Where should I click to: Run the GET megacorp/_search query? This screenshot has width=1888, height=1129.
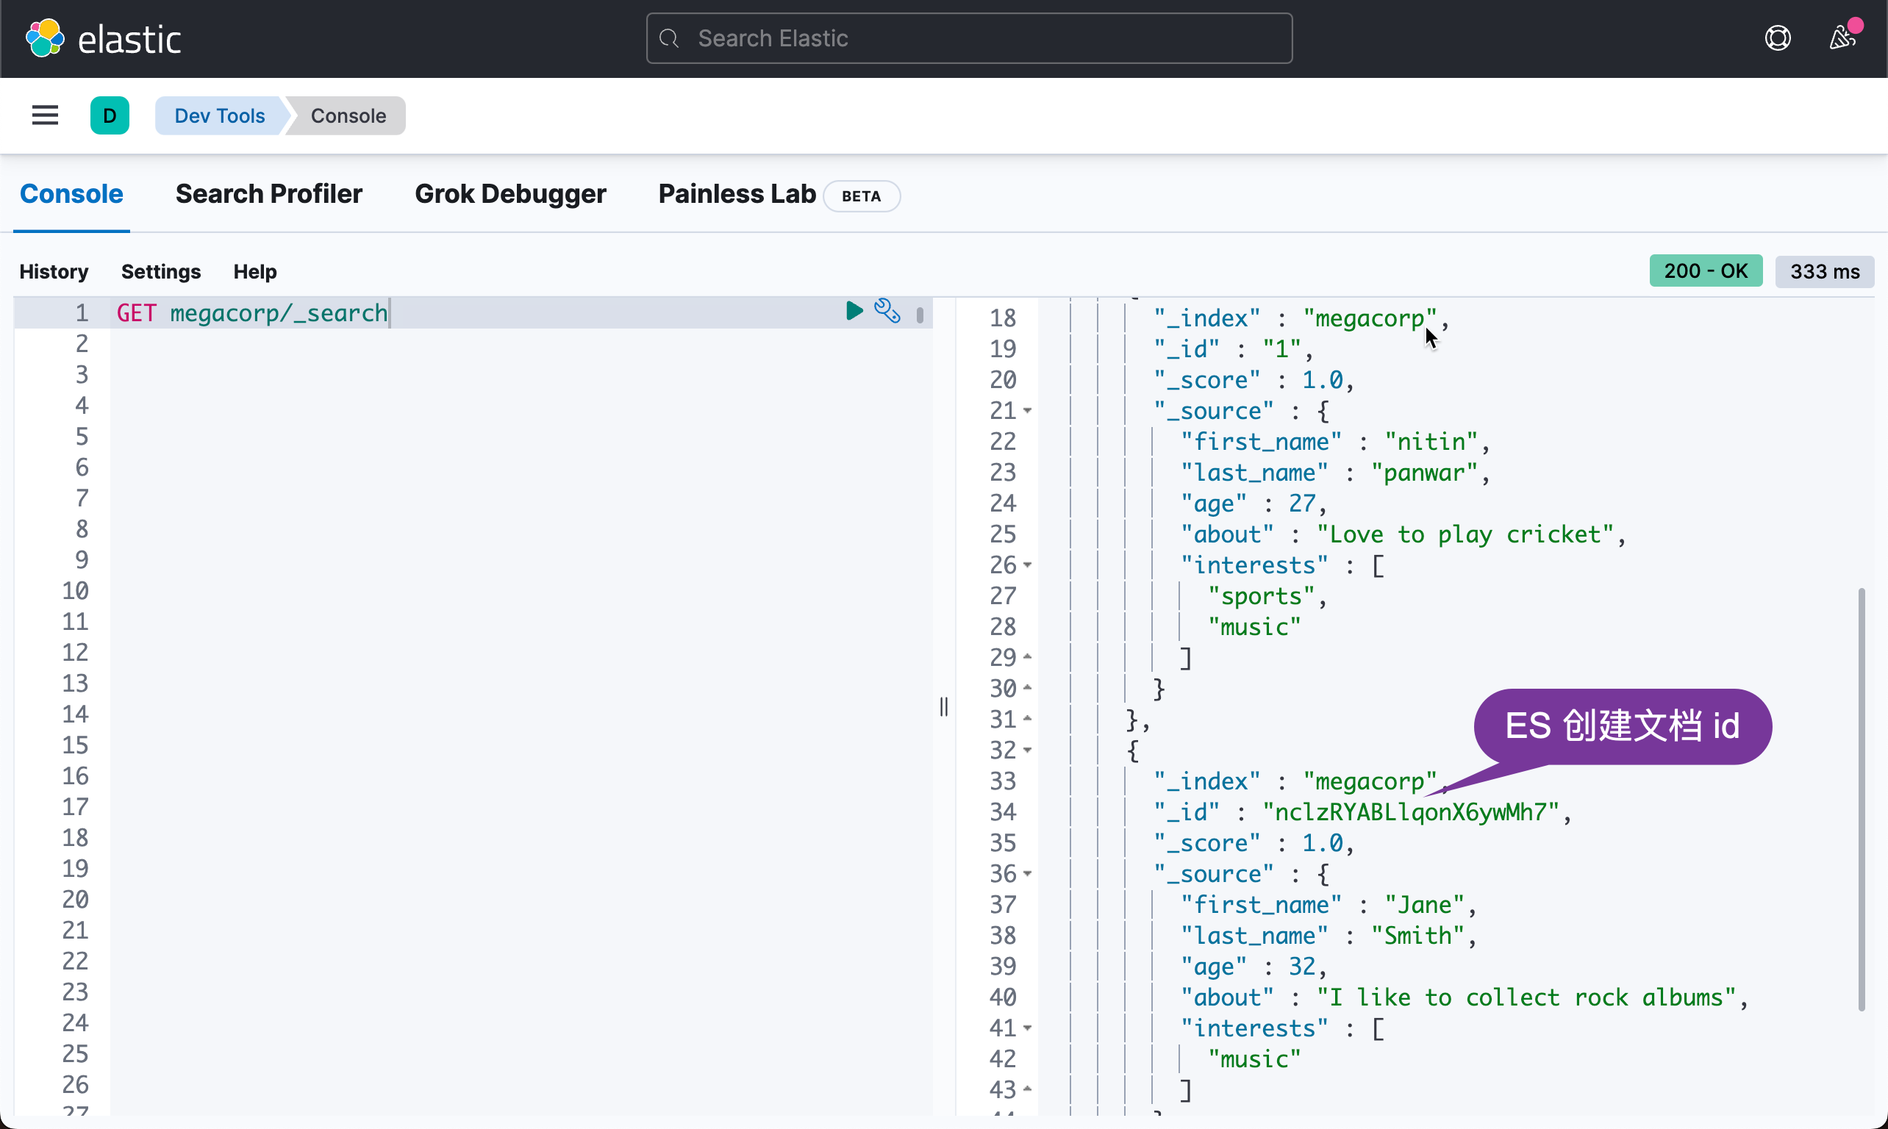coord(853,310)
